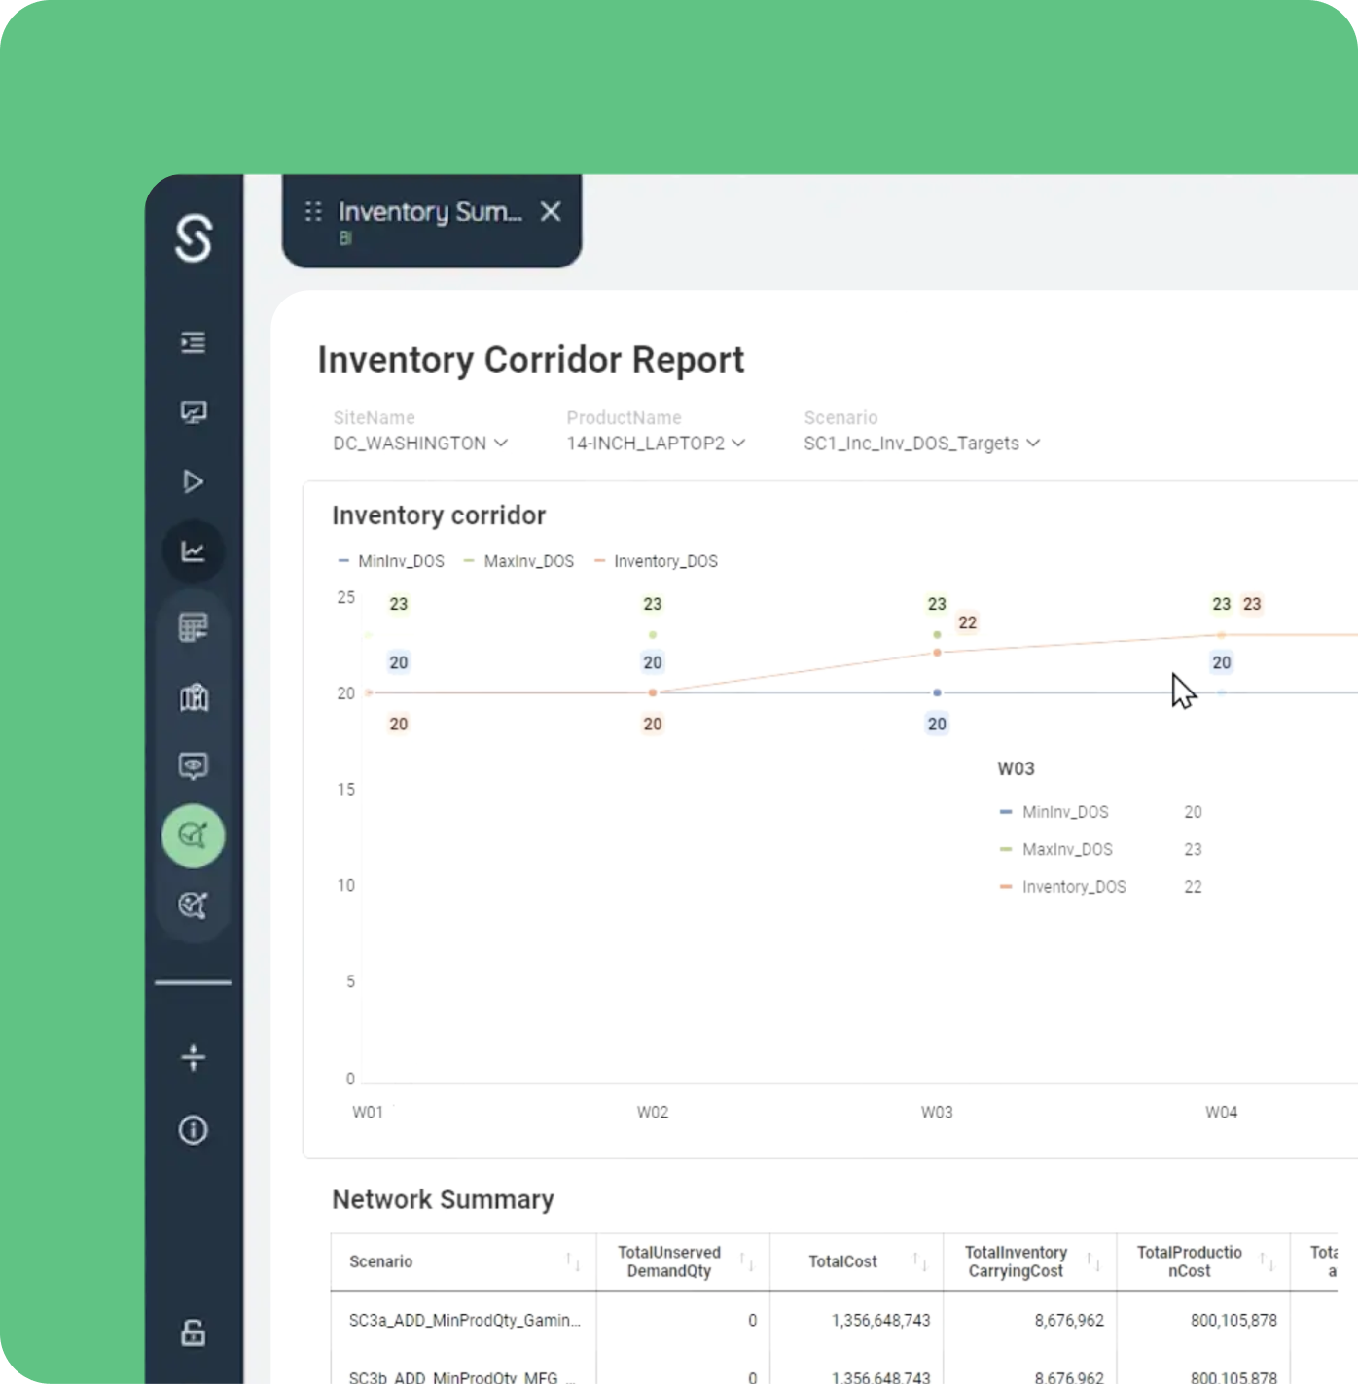
Task: Expand the ProductName 14-INCH_LAPTOP2 dropdown
Action: (x=657, y=443)
